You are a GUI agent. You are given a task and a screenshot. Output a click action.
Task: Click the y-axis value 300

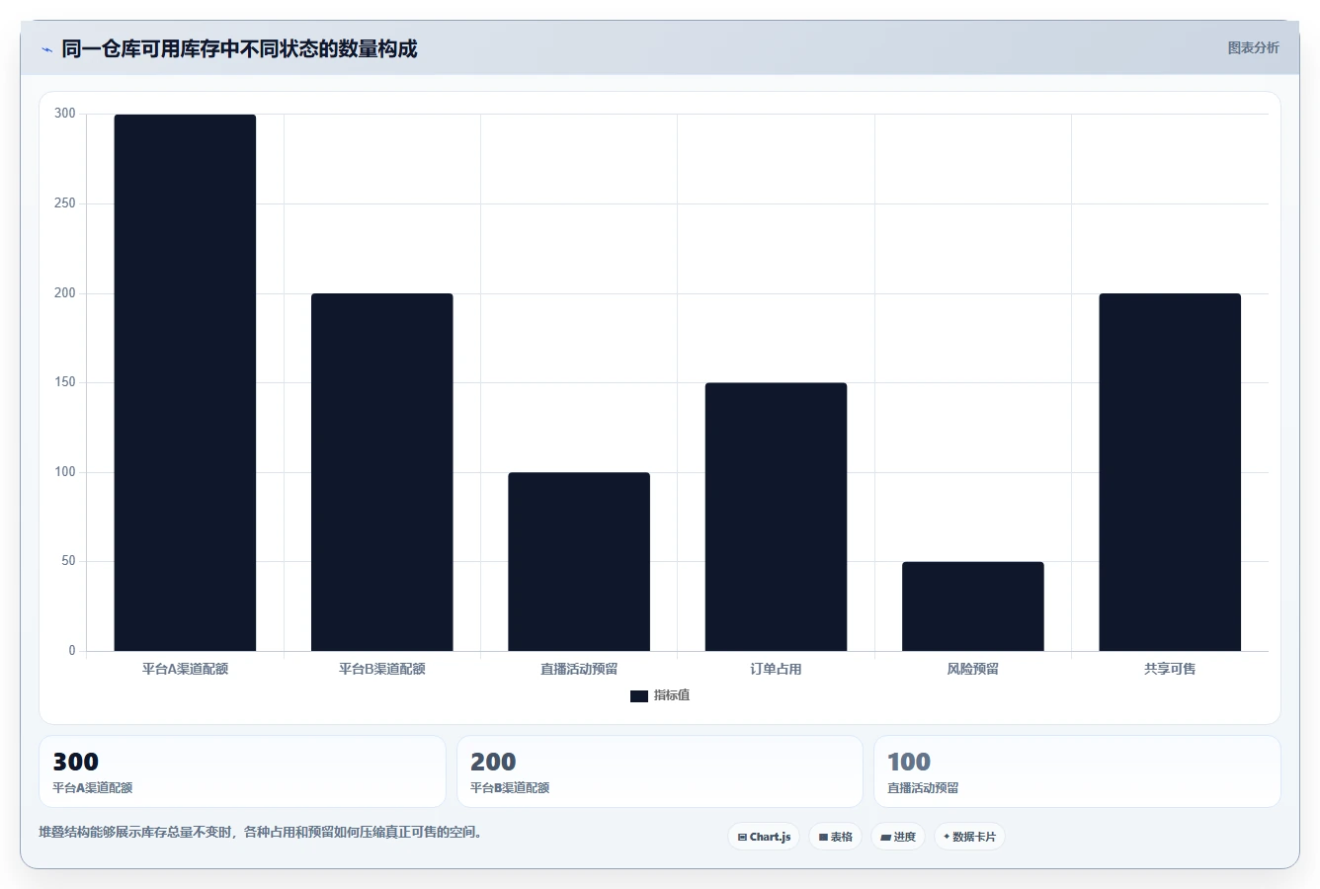(x=65, y=114)
